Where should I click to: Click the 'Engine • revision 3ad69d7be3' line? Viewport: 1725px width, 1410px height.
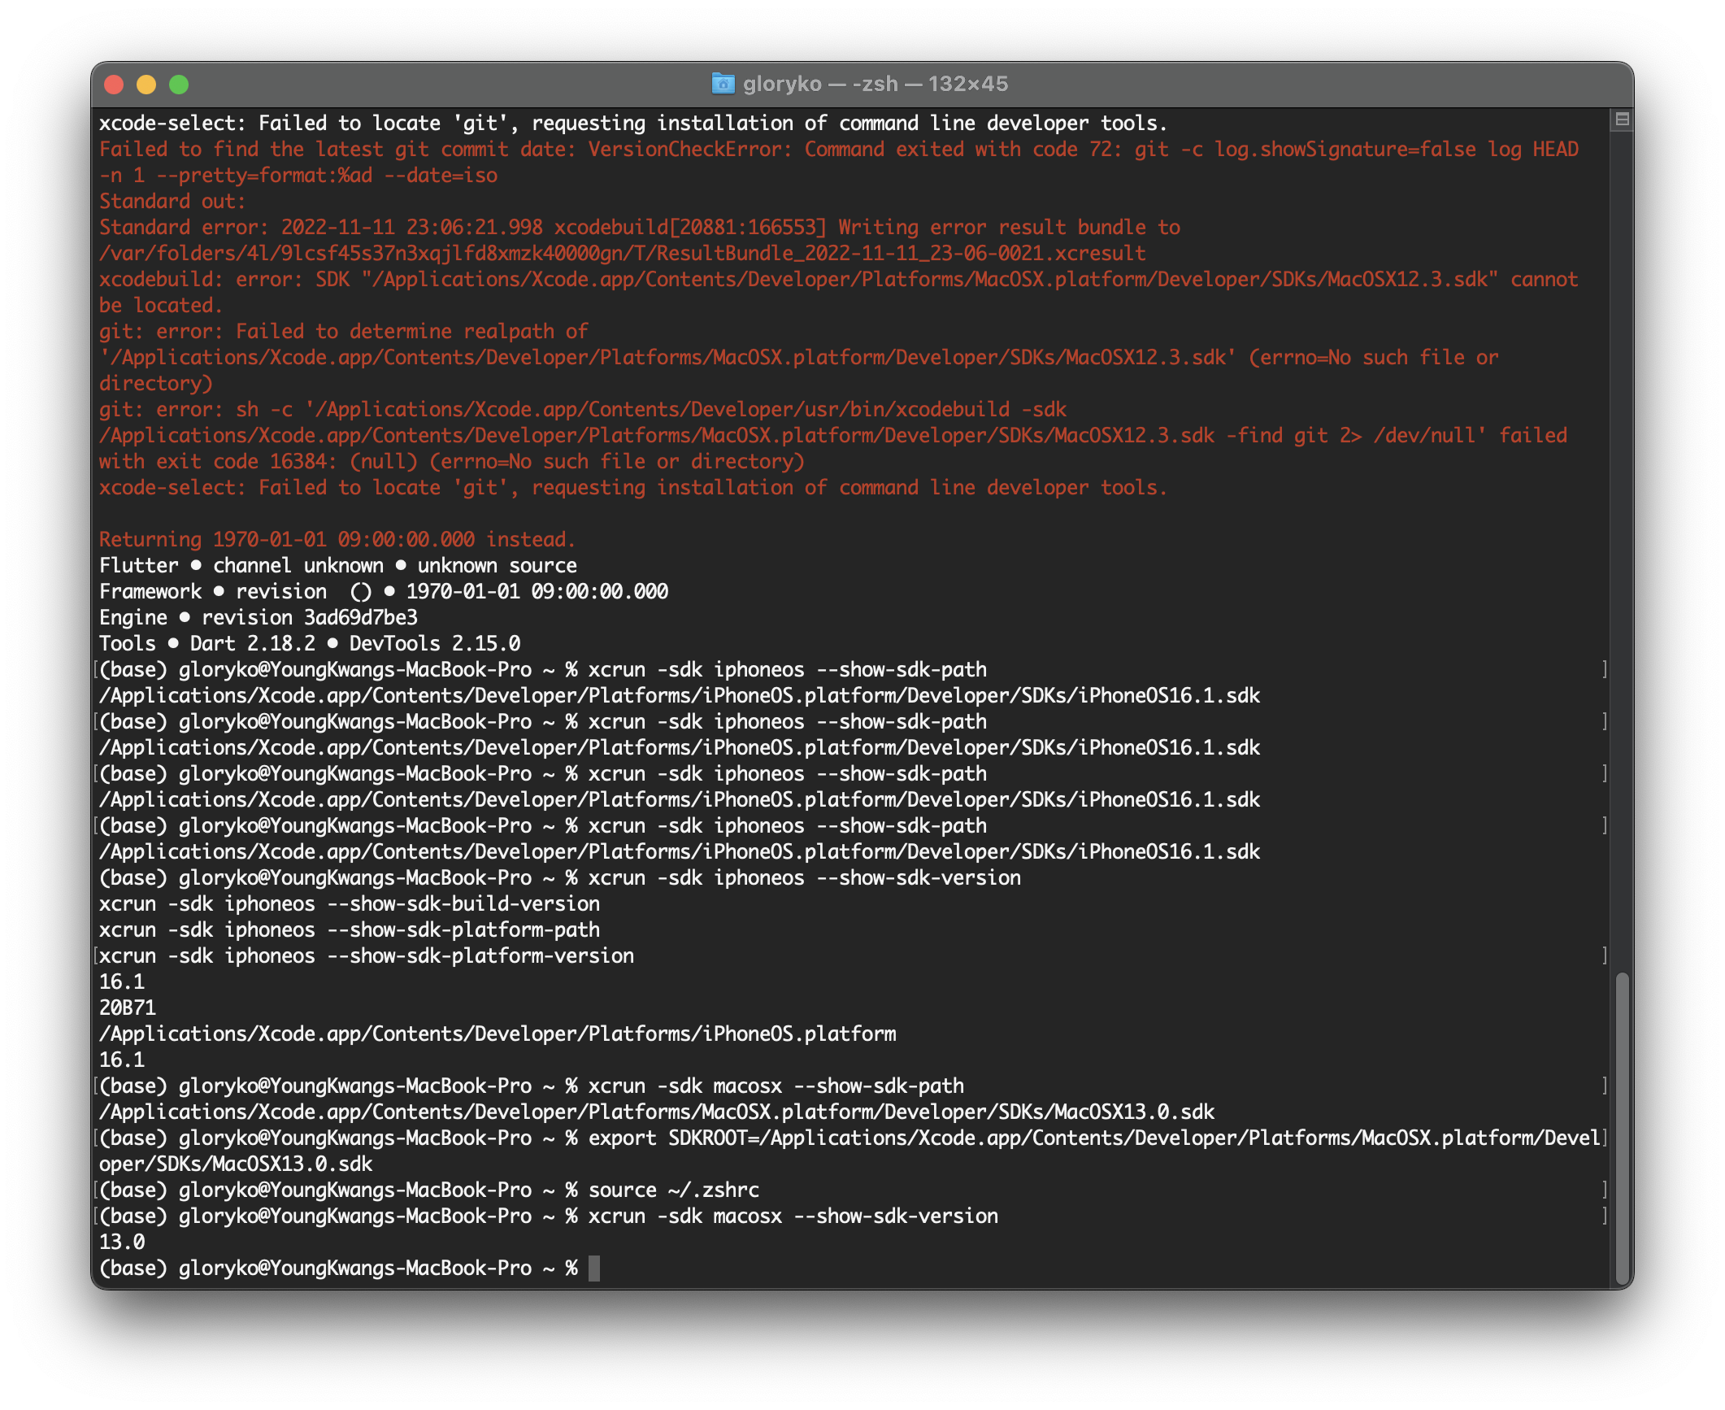[259, 617]
